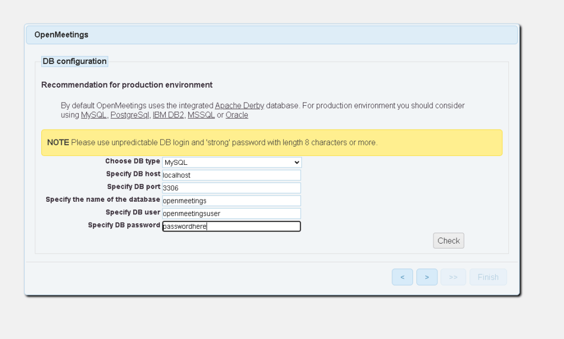564x339 pixels.
Task: Click the >> skip-to-last button
Action: click(x=453, y=277)
